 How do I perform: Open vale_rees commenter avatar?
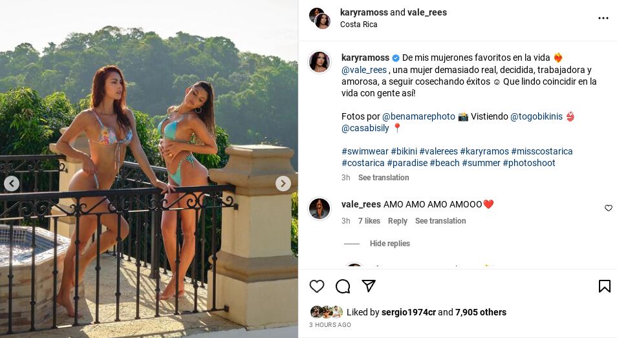pyautogui.click(x=319, y=209)
